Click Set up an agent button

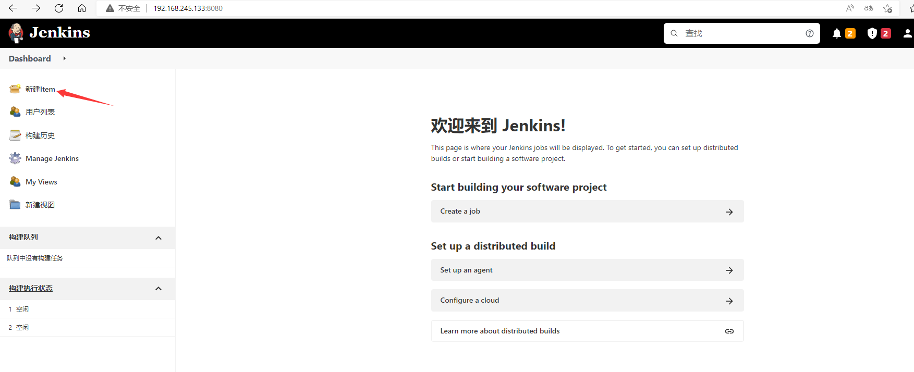(587, 270)
